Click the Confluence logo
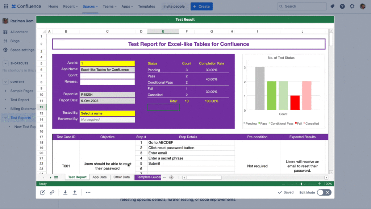The width and height of the screenshot is (371, 209). tap(26, 7)
